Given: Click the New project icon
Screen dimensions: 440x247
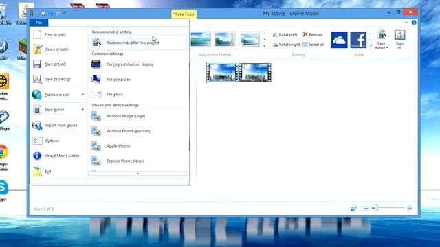Looking at the screenshot, I should [37, 34].
